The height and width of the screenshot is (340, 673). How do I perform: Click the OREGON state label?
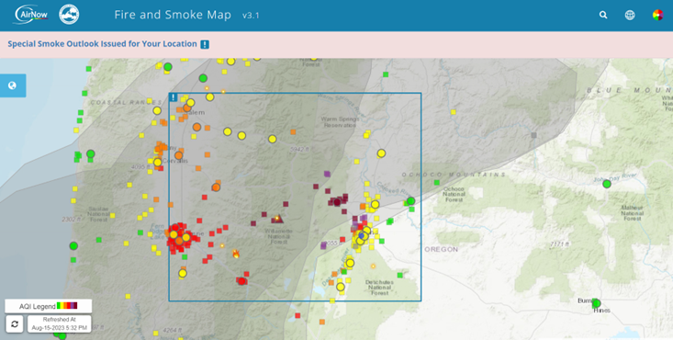tap(442, 249)
